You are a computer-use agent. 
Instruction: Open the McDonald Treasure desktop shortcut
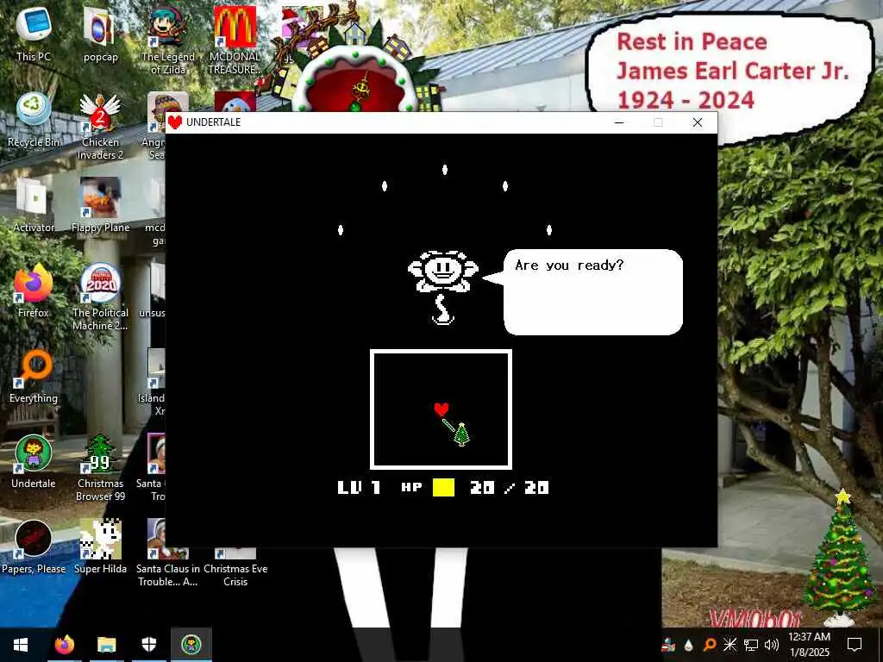(x=235, y=41)
